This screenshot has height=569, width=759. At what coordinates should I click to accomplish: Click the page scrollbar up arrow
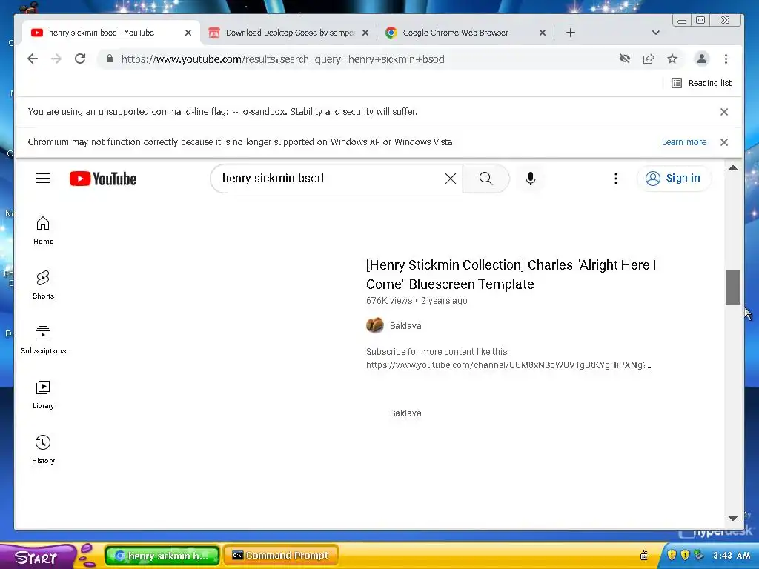pos(733,168)
